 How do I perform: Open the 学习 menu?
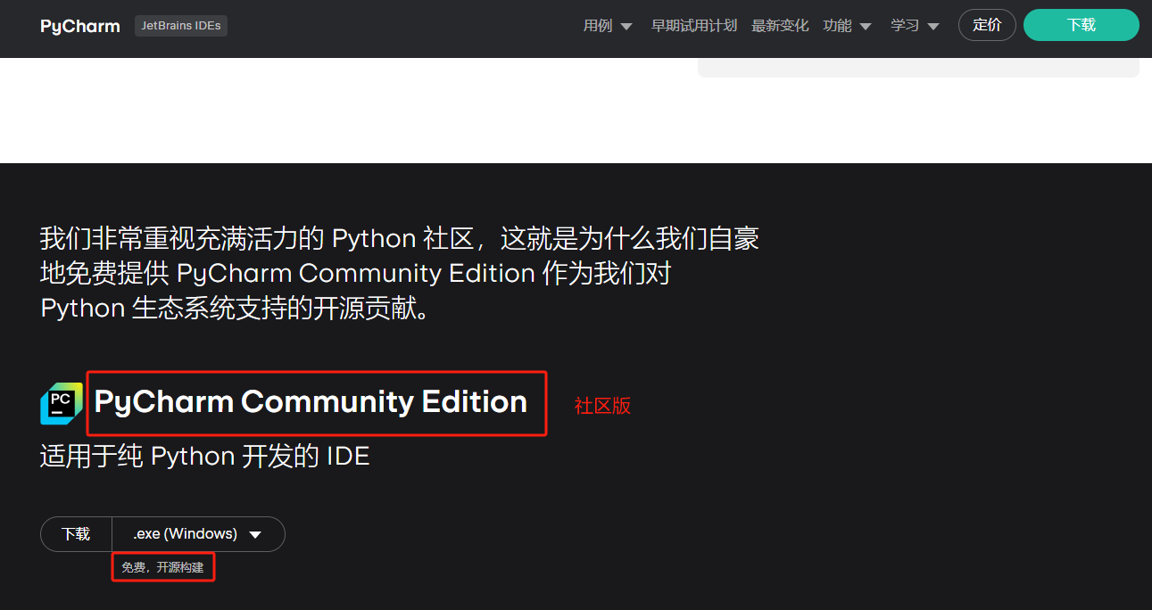click(905, 26)
